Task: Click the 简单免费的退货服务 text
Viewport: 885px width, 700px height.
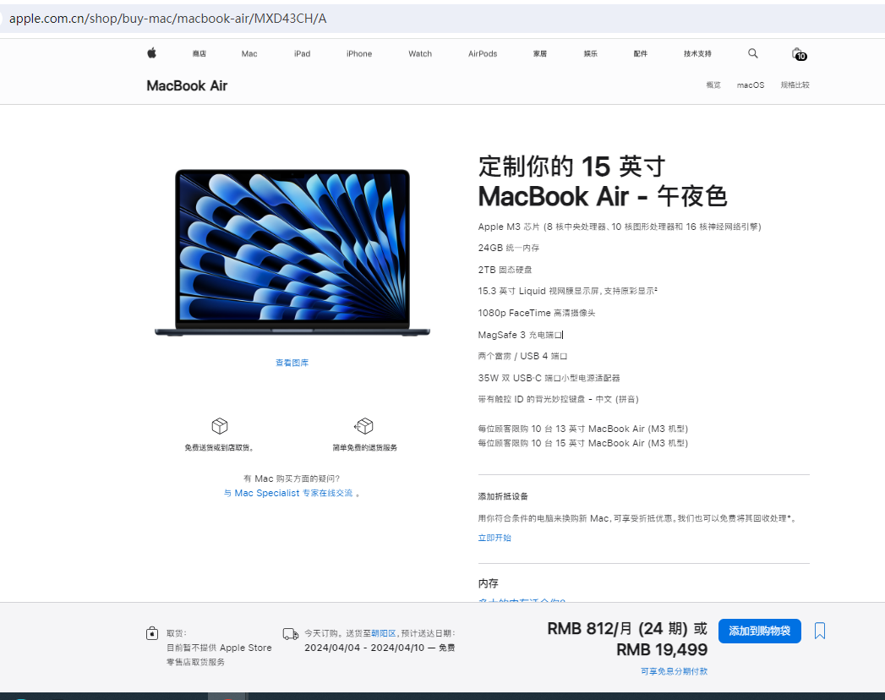Action: 364,448
